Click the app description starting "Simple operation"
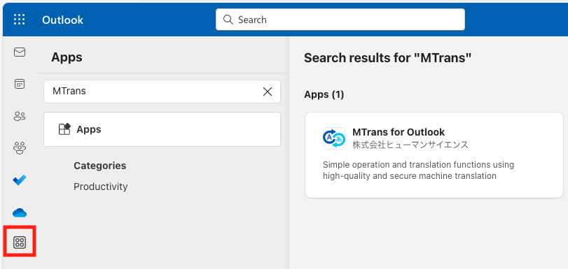This screenshot has height=269, width=568. tap(418, 170)
